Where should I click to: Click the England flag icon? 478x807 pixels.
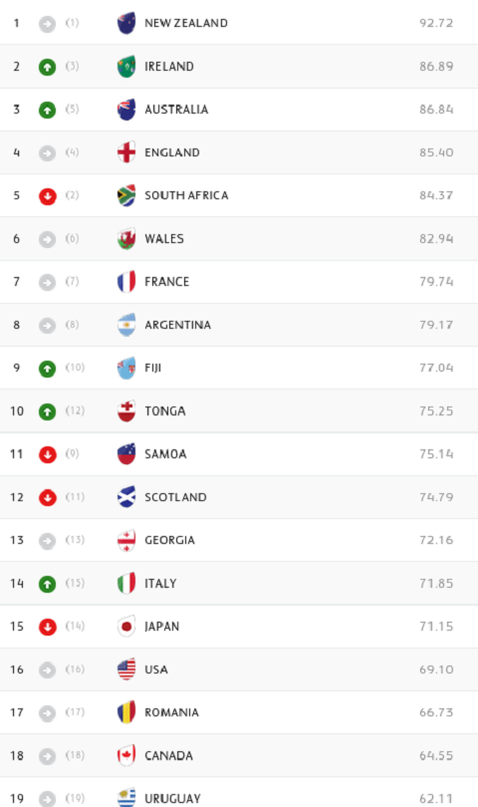click(x=126, y=152)
